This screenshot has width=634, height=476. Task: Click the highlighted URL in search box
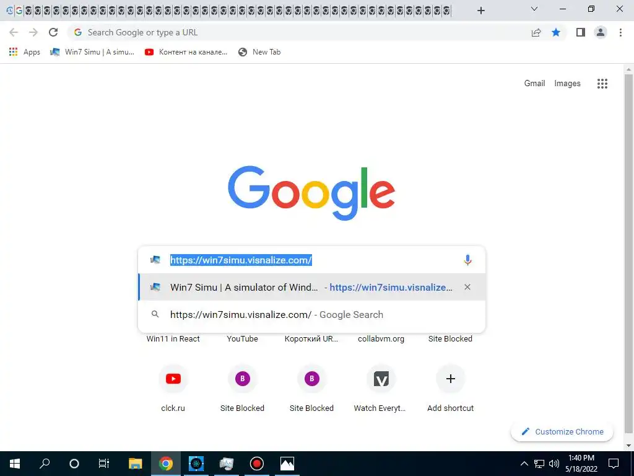coord(241,260)
